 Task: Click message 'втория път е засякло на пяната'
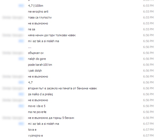click(62, 88)
